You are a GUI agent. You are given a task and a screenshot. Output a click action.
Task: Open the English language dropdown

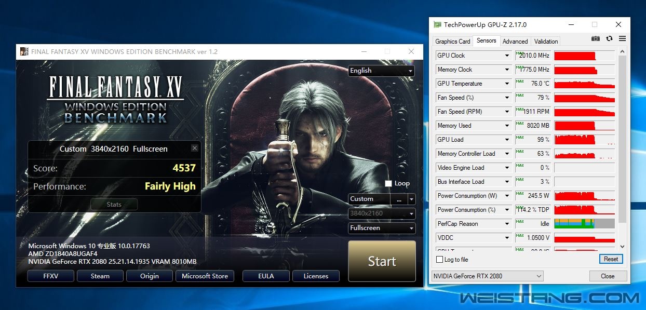[381, 71]
